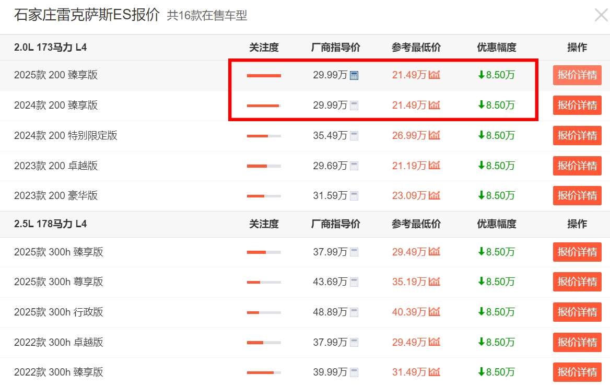Open model link 2023款 200 卓越版

56,166
